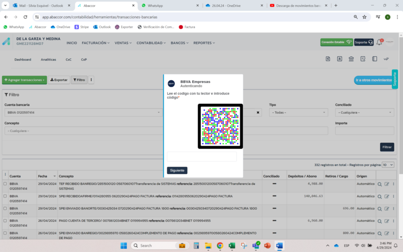Open the Conciliado filter dropdown
This screenshot has width=403, height=252.
(364, 113)
